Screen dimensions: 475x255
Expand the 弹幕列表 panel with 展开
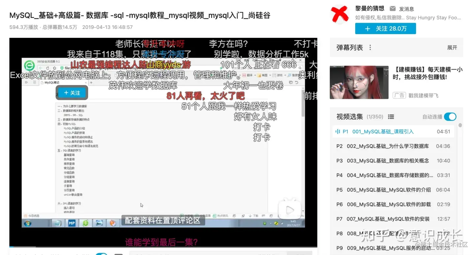coord(452,47)
